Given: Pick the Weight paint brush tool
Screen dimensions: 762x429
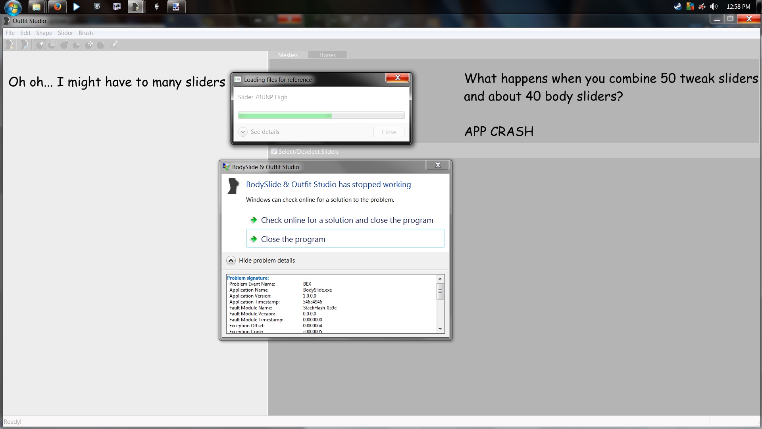Looking at the screenshot, I should click(x=114, y=44).
